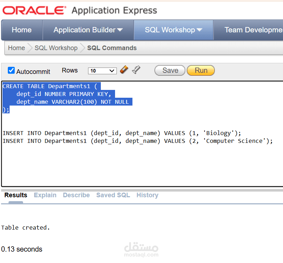
Task: Open the History tab
Action: pyautogui.click(x=147, y=195)
